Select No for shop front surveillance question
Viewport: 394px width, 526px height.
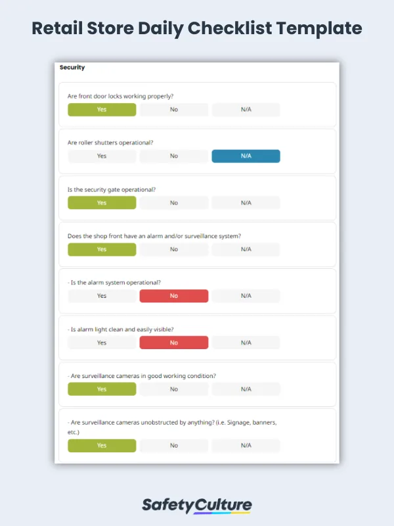pos(173,249)
